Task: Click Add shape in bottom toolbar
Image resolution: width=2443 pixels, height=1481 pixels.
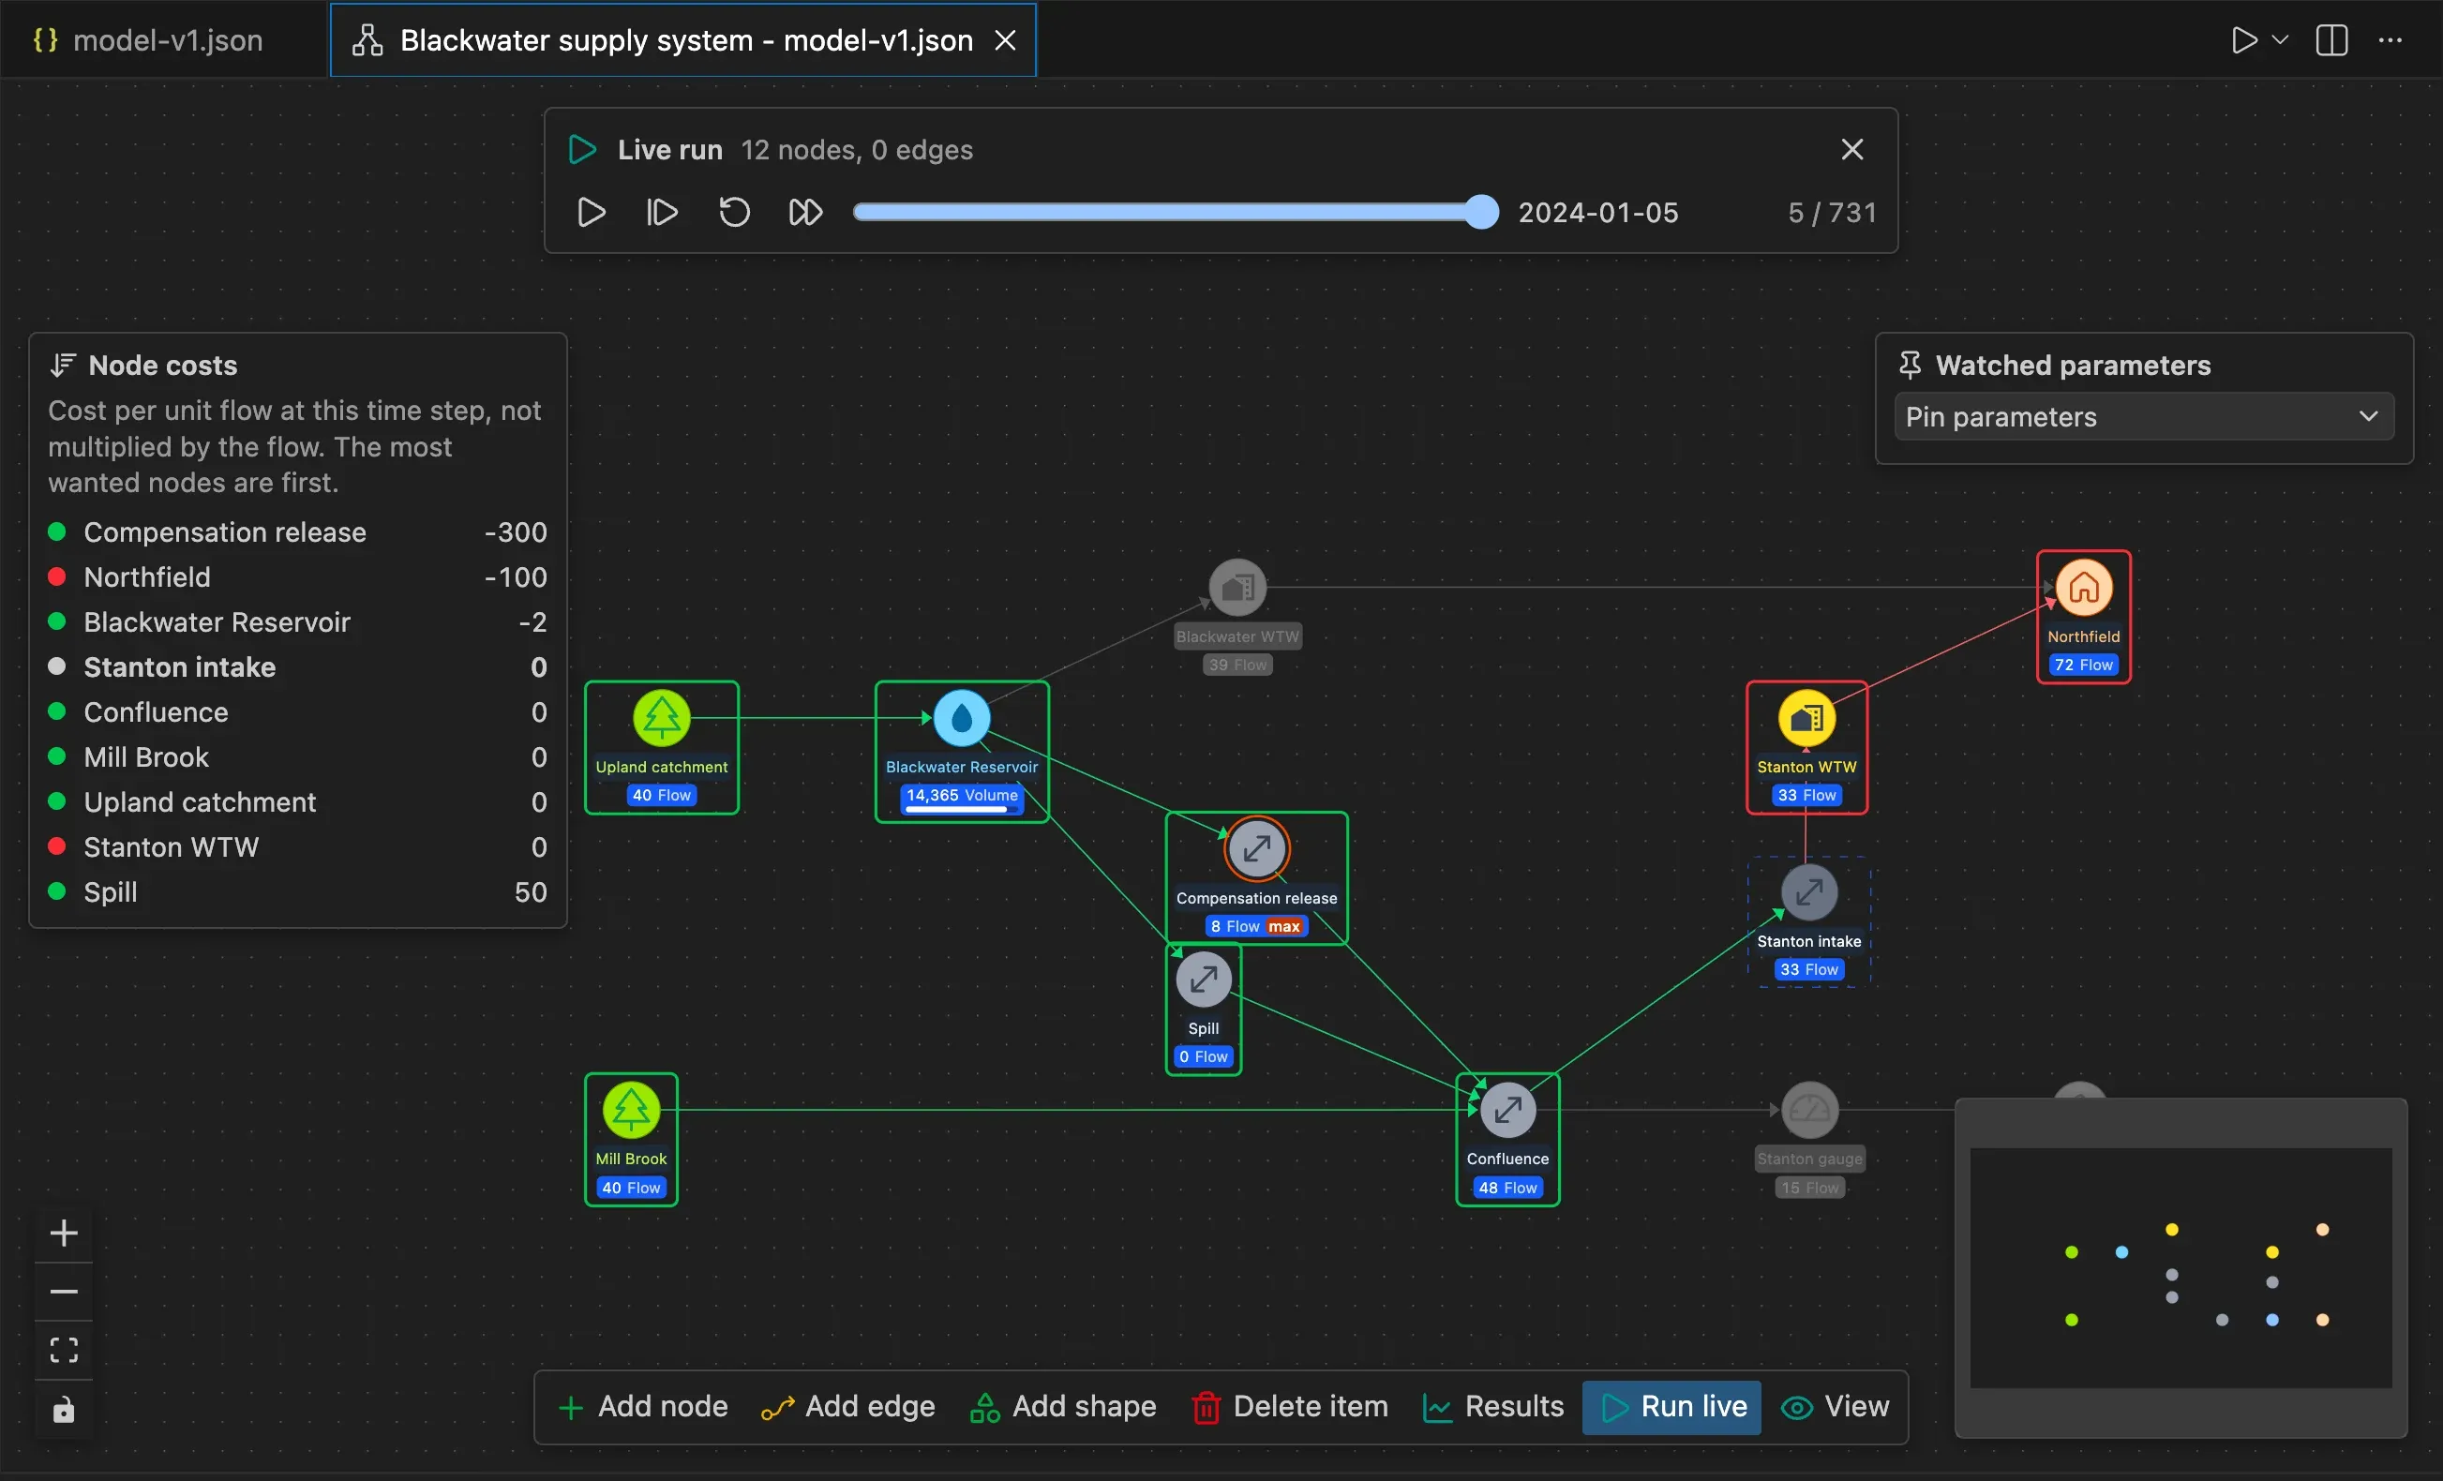Action: 1063,1407
